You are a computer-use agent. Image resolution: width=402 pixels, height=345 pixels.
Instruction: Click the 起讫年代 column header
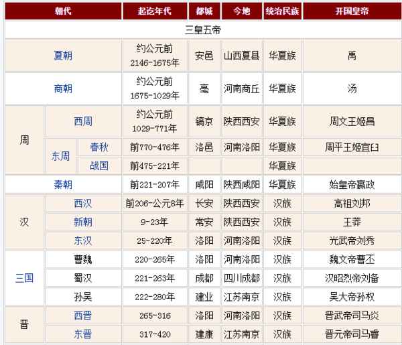click(155, 11)
